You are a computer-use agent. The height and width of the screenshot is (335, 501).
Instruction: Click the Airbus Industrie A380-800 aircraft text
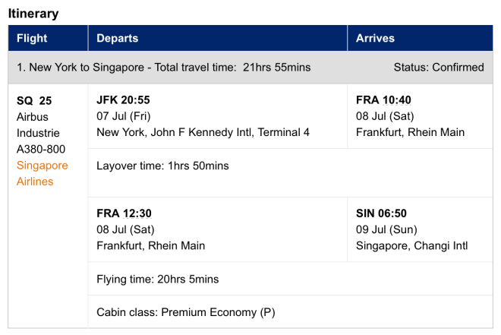point(41,133)
